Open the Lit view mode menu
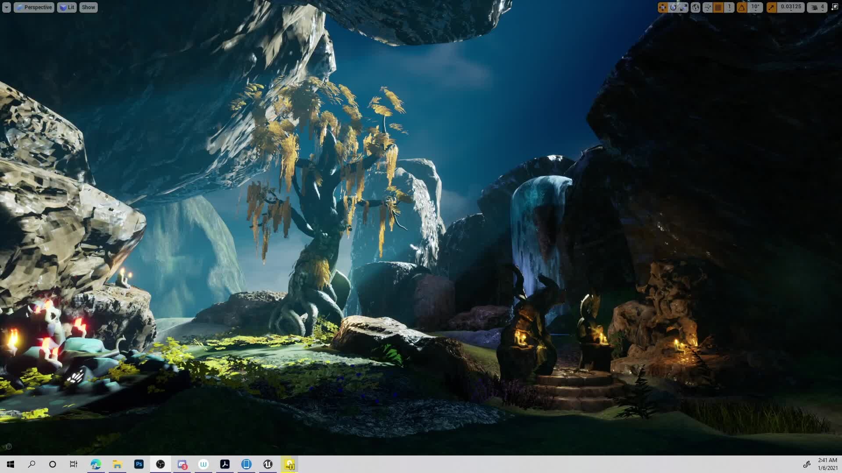The image size is (842, 473). [67, 7]
